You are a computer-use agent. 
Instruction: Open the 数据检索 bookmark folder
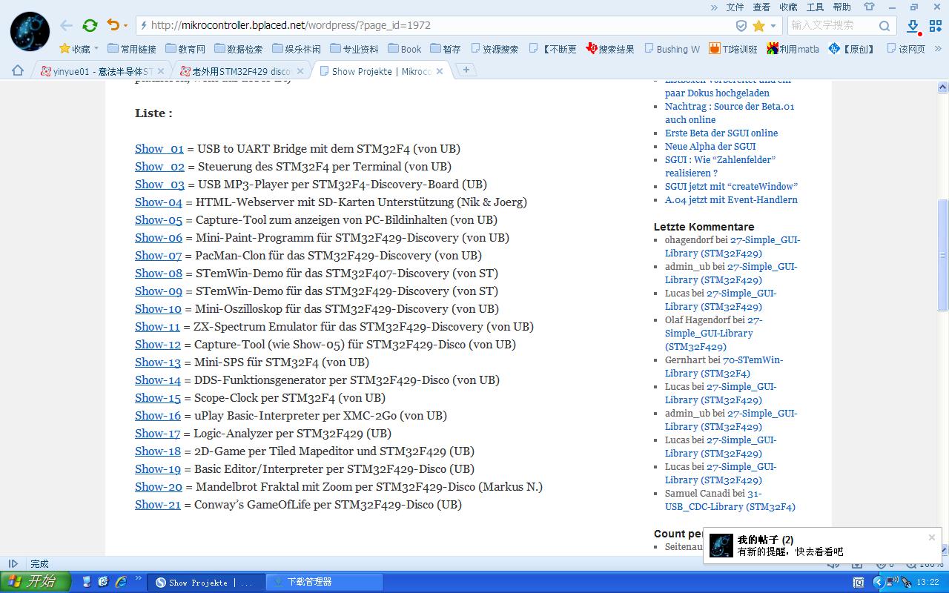(x=239, y=49)
